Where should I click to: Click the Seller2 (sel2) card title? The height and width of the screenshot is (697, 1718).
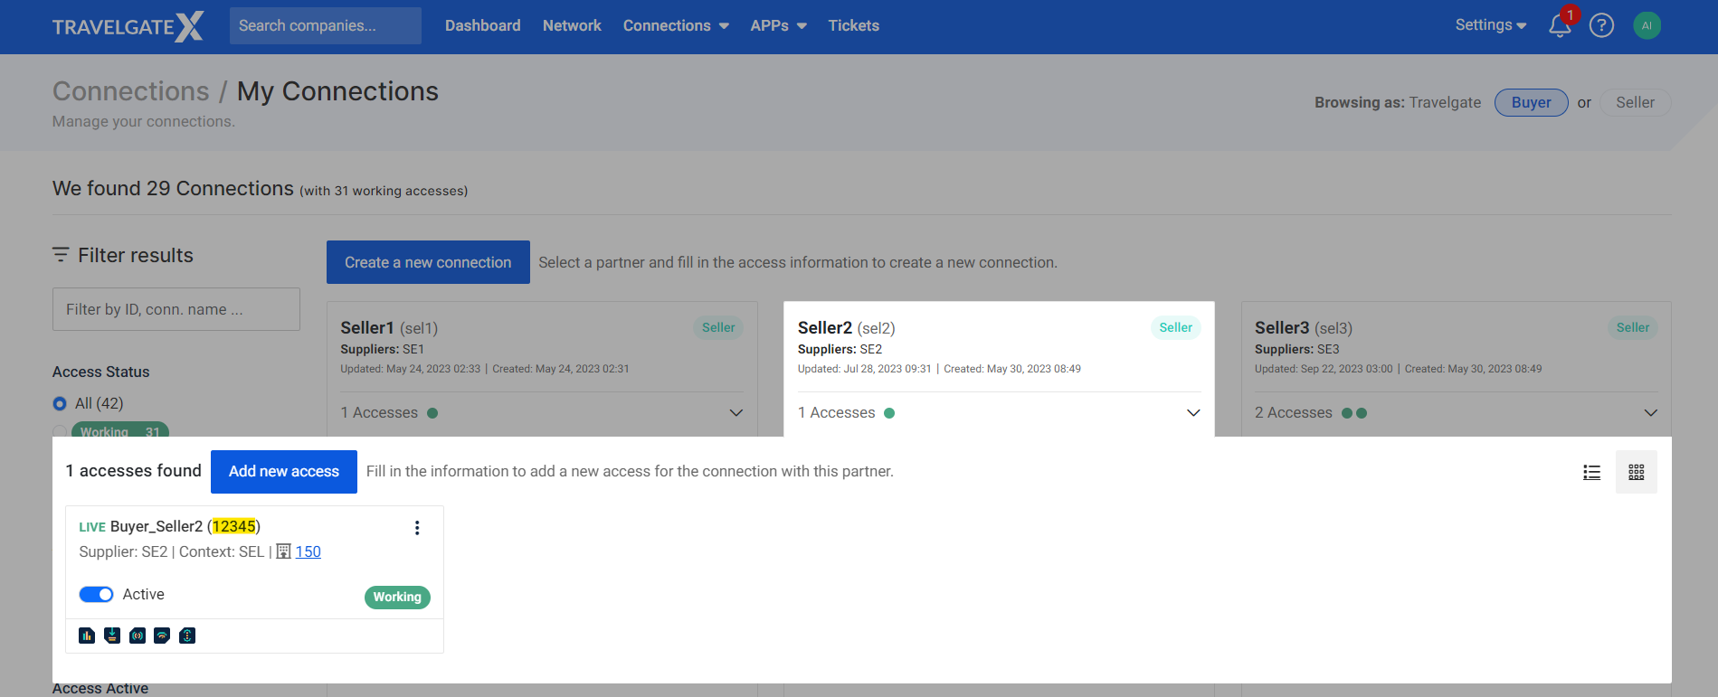coord(846,327)
